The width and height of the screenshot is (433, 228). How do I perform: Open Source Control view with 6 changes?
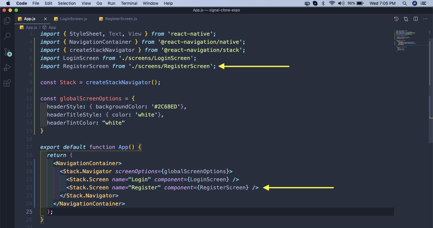point(7,52)
